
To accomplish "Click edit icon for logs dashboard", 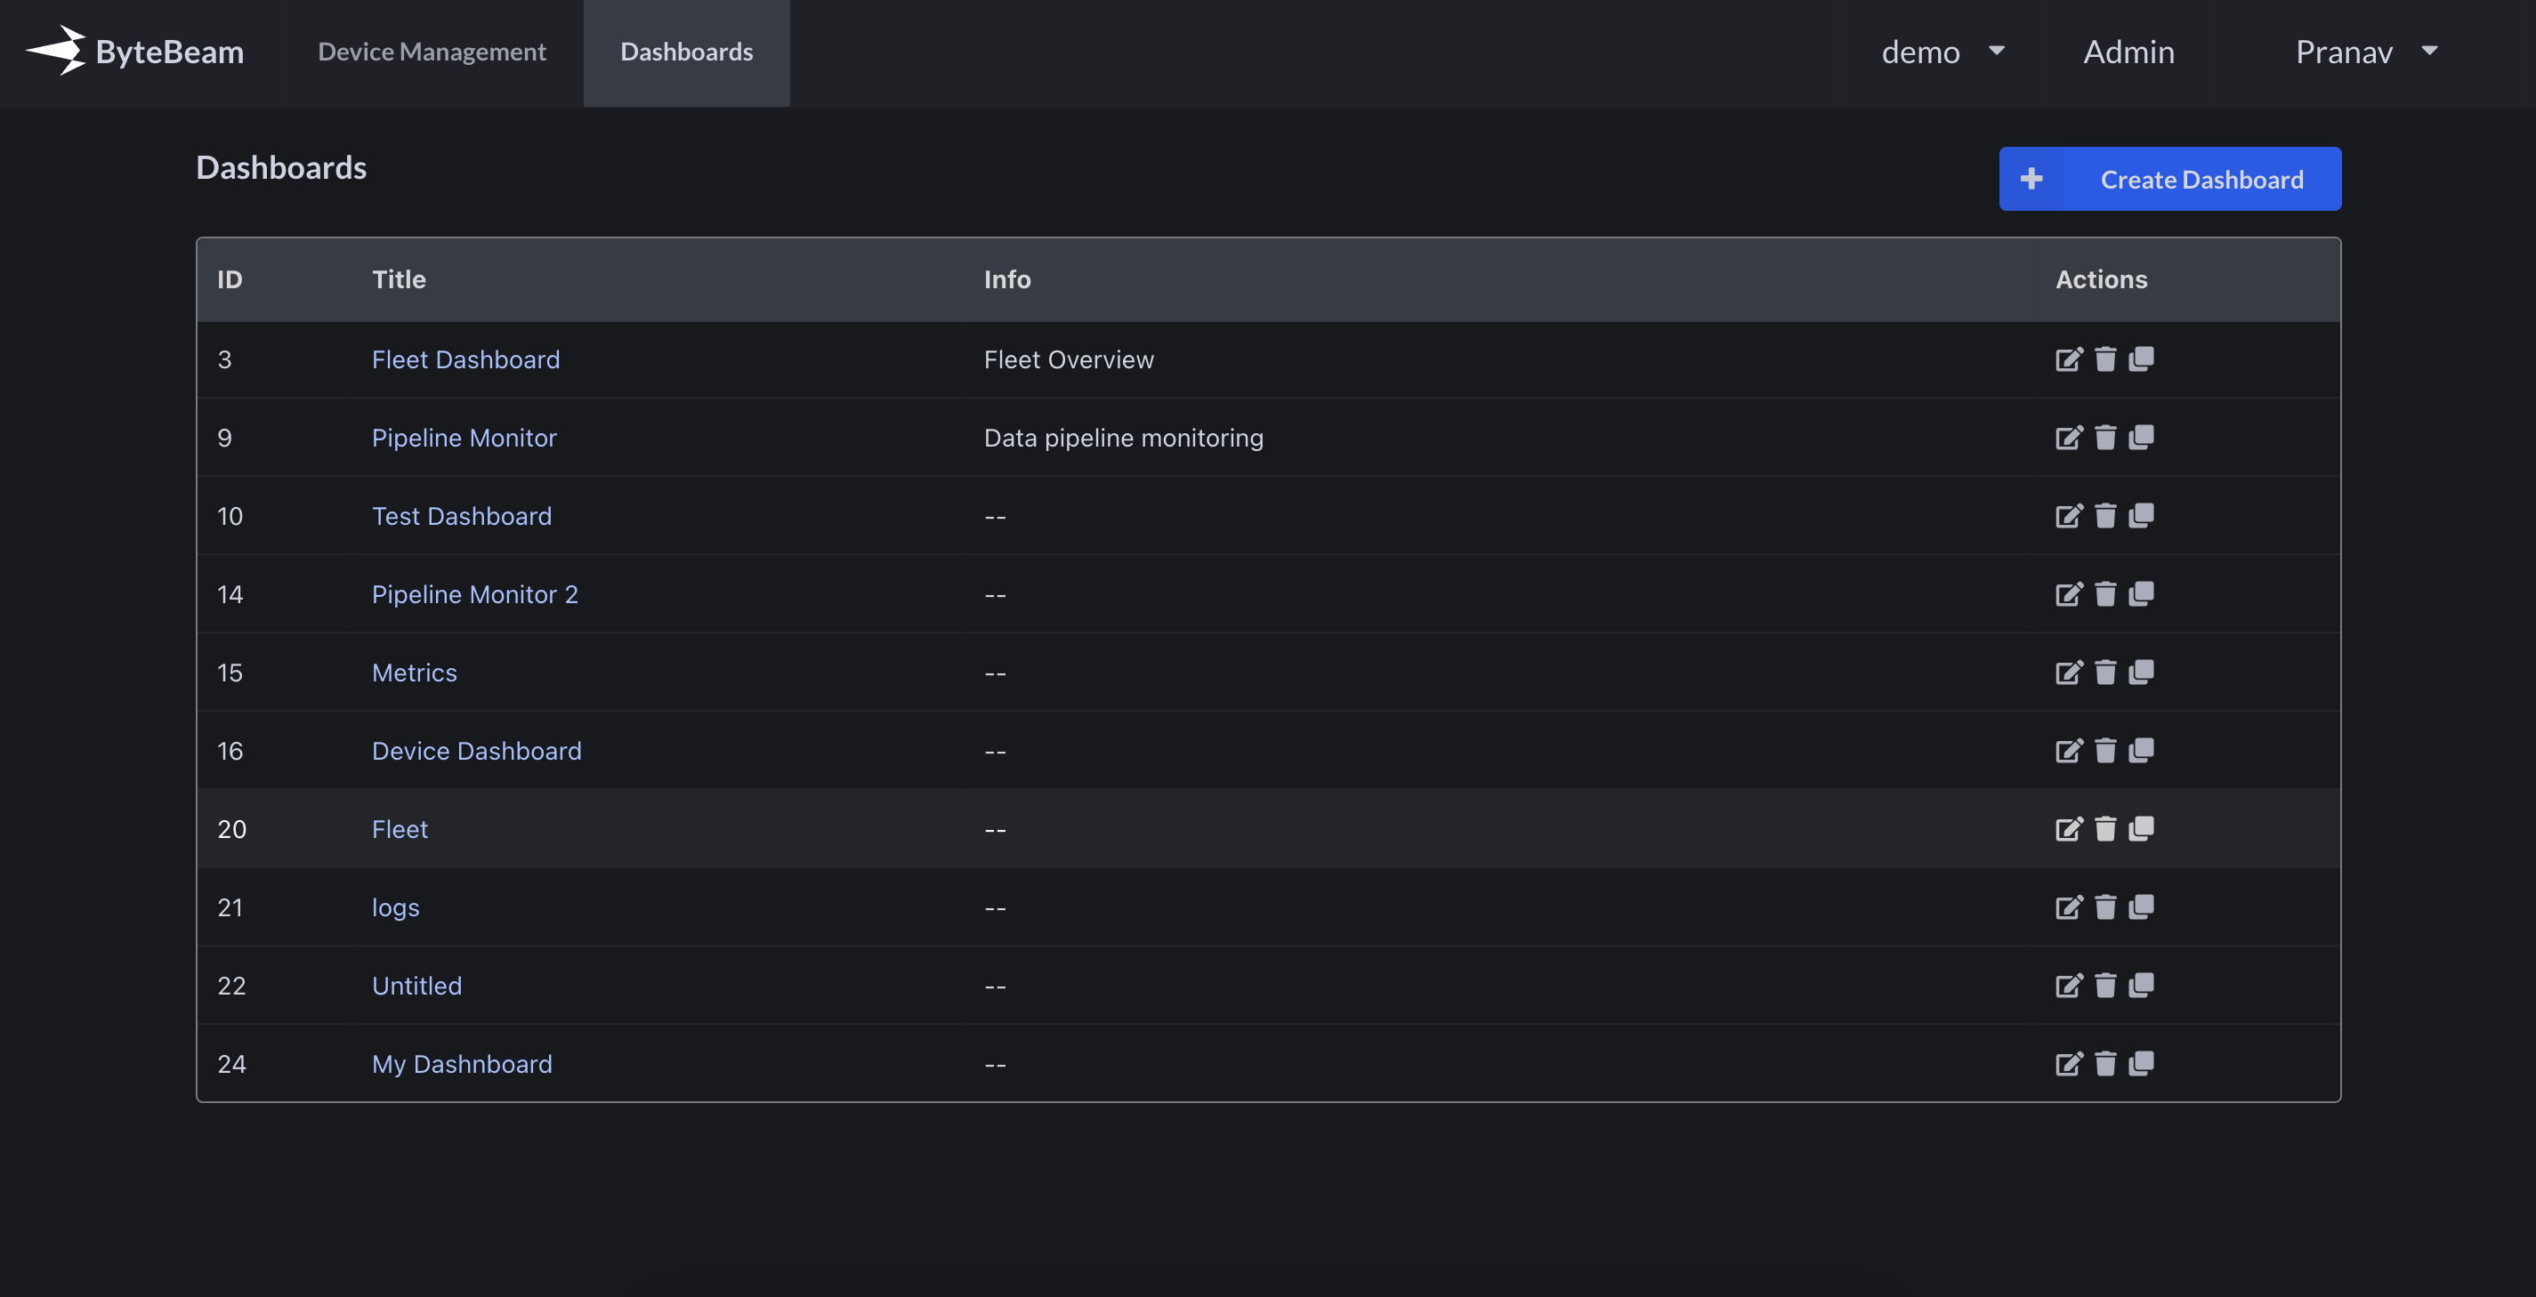I will 2068,907.
